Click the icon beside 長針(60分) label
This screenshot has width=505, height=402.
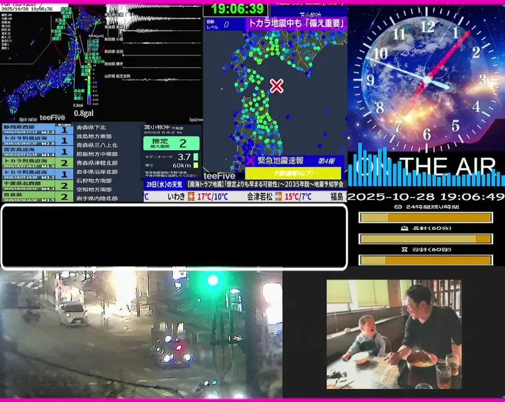(x=404, y=228)
